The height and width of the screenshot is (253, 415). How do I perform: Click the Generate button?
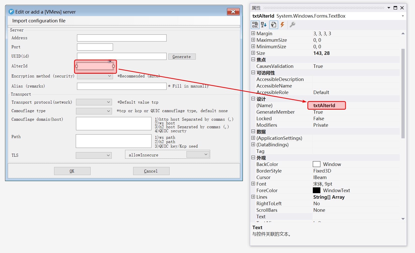pyautogui.click(x=182, y=57)
